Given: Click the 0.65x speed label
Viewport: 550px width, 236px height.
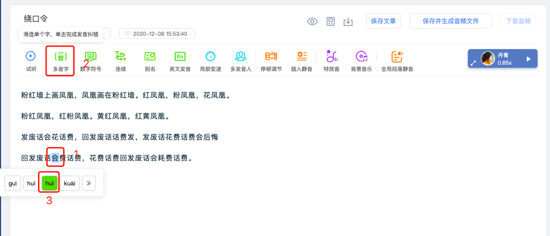Looking at the screenshot, I should (504, 63).
